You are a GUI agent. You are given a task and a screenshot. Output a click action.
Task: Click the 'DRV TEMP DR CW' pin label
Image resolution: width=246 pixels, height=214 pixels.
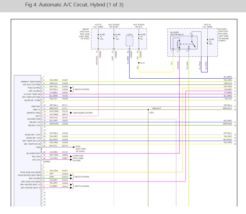pos(32,144)
